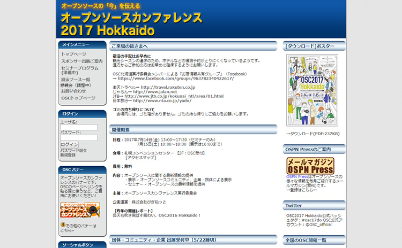
Task: Click the #osc17do hashtag text
Action: (312, 220)
